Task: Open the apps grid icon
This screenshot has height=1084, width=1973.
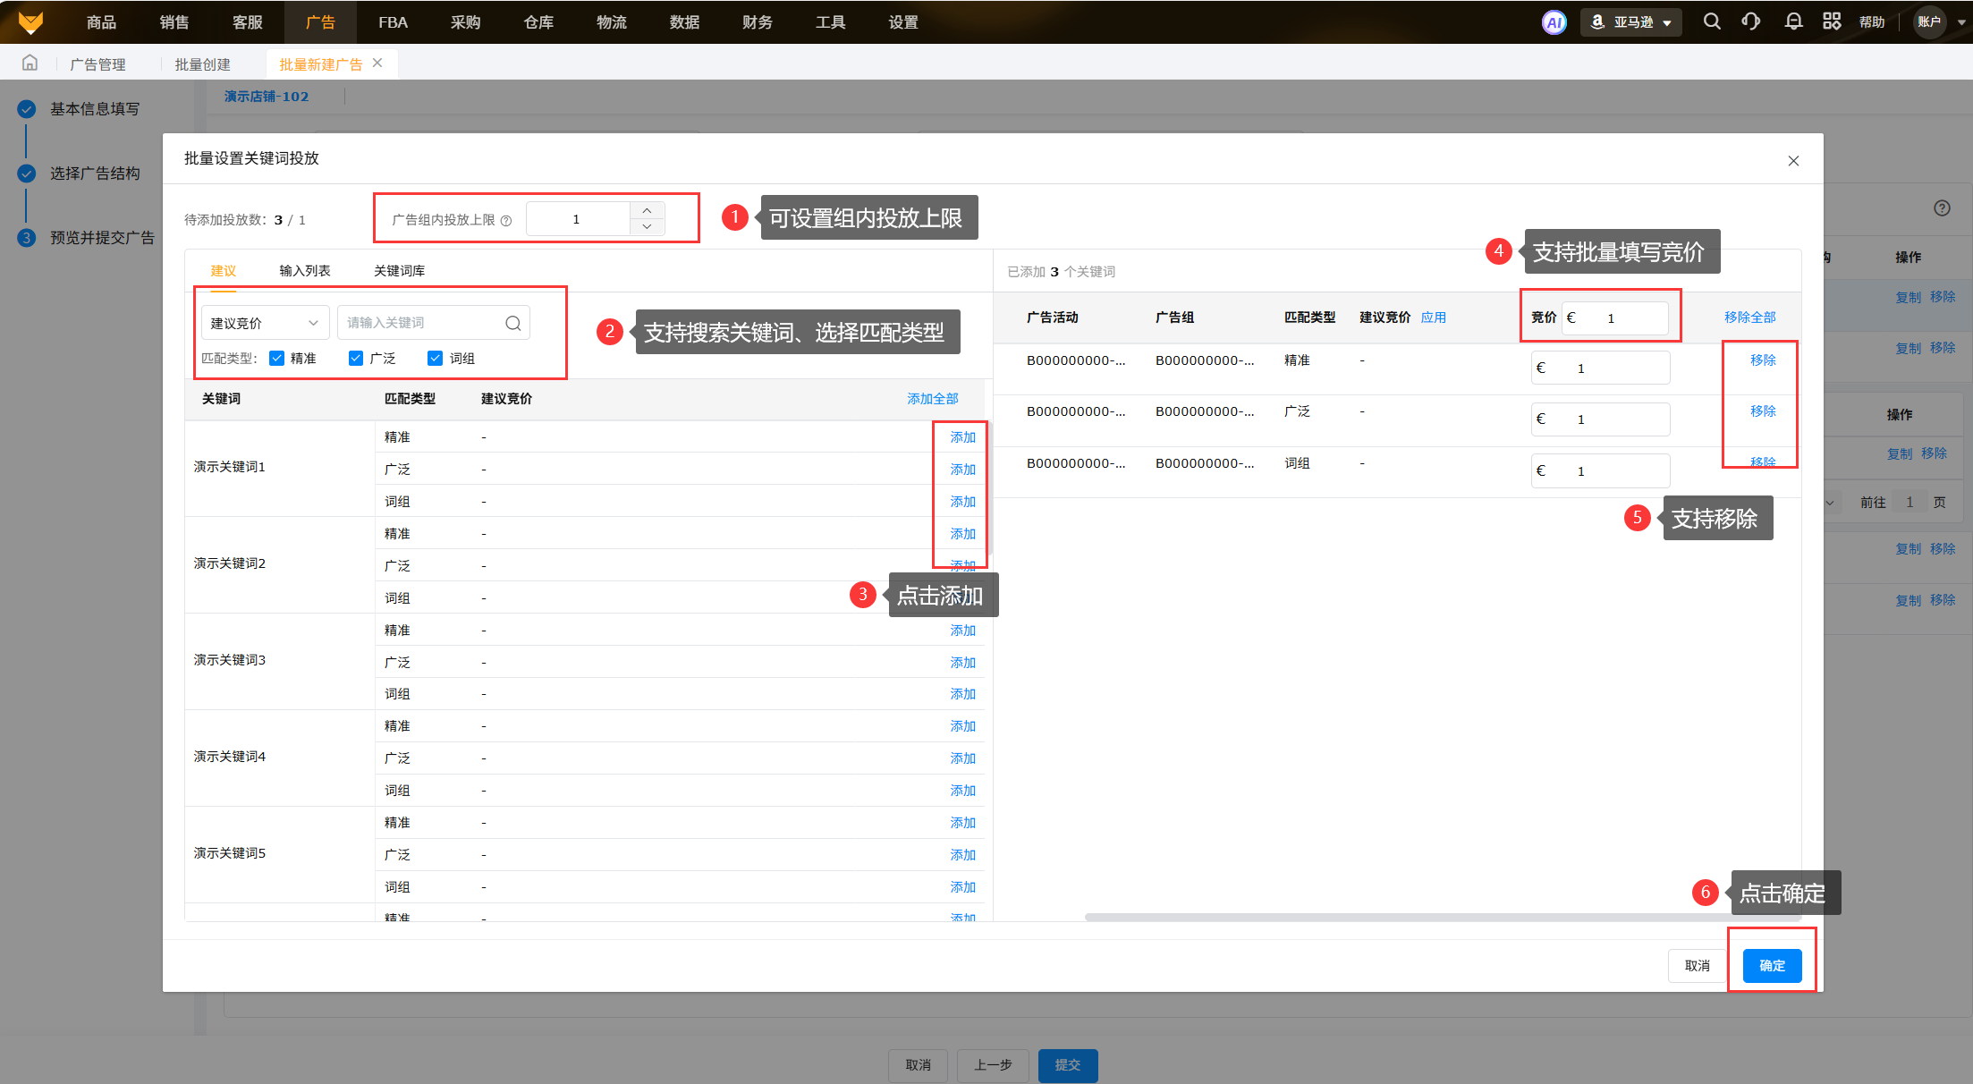Action: (1832, 21)
